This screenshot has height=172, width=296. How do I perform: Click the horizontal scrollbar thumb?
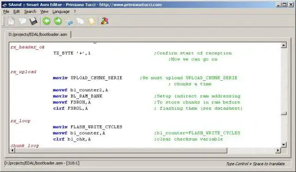[x=121, y=150]
